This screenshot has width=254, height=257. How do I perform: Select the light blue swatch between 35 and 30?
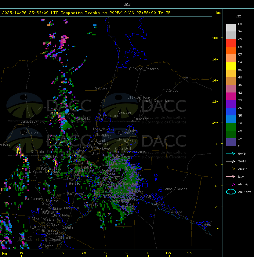[231, 119]
